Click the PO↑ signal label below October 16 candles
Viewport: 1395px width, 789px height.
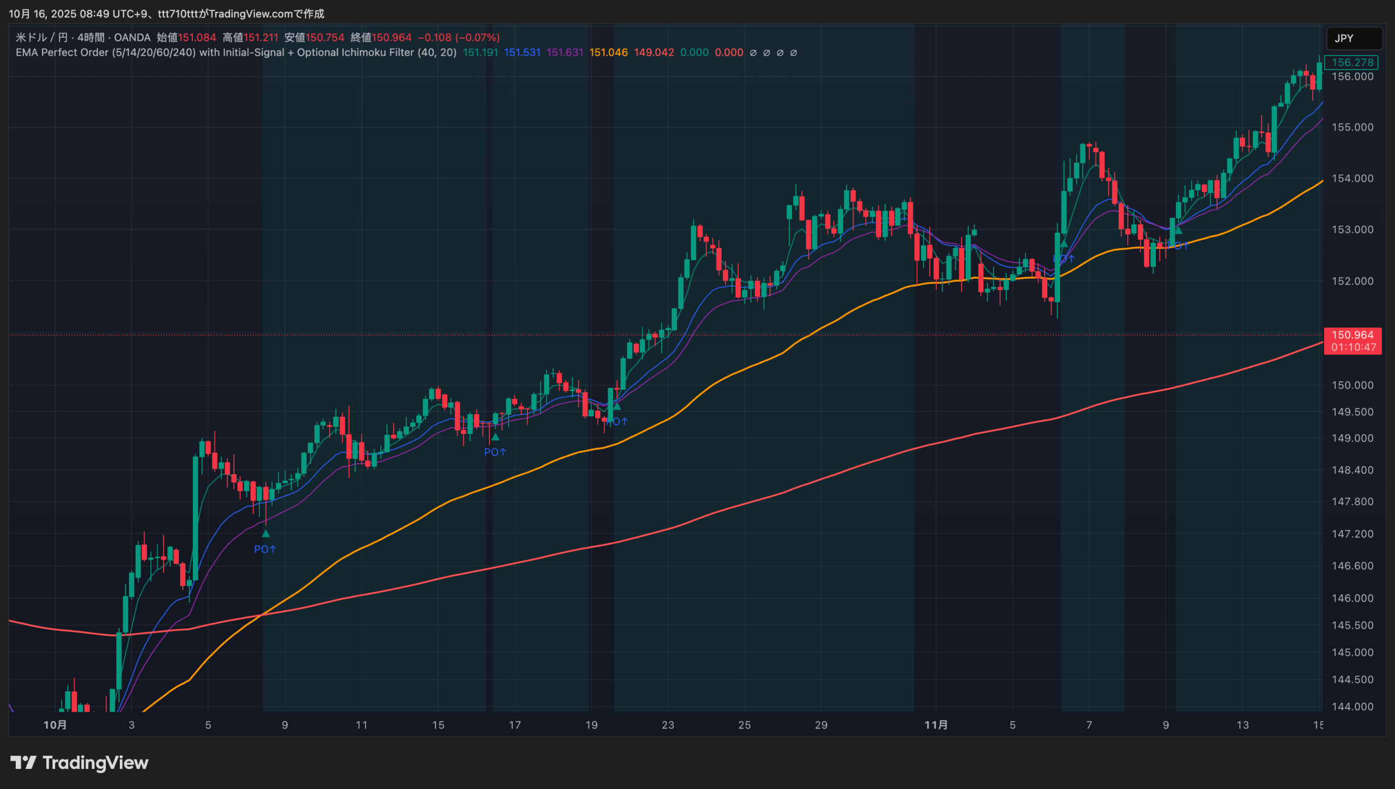pos(495,452)
